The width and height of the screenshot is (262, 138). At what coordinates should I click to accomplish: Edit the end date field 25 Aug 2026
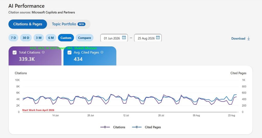click(x=148, y=38)
